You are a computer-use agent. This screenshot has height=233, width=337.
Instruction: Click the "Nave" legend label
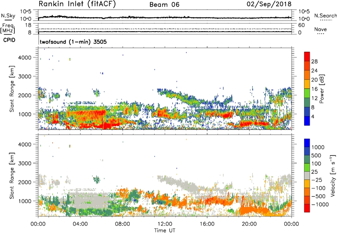(x=321, y=29)
